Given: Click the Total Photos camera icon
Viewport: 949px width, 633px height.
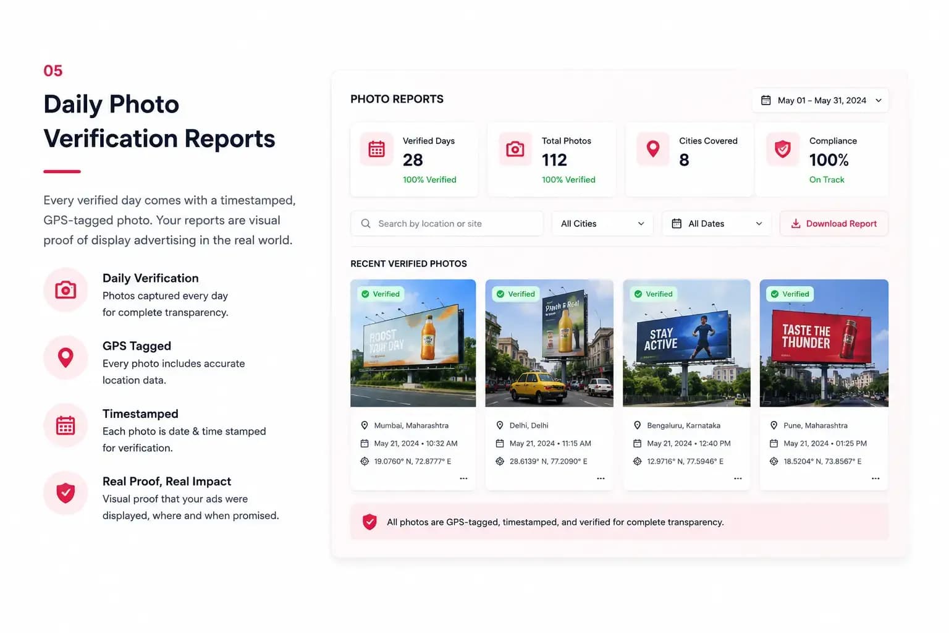Looking at the screenshot, I should point(515,149).
